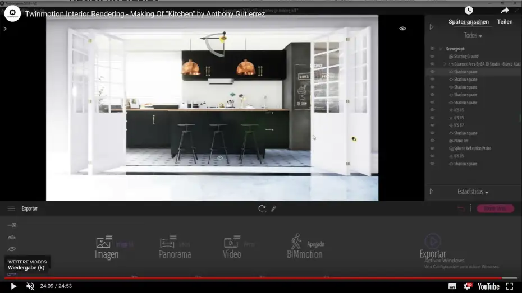The height and width of the screenshot is (293, 522).
Task: Hide the Starting Ground object
Action: coord(432,57)
